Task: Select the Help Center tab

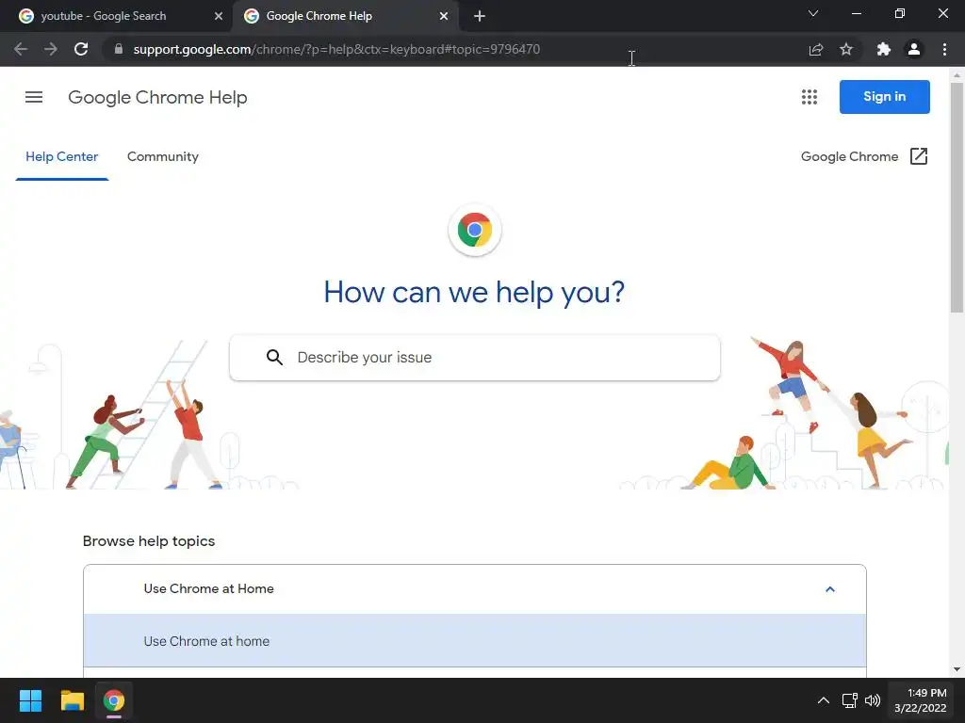Action: pyautogui.click(x=61, y=157)
